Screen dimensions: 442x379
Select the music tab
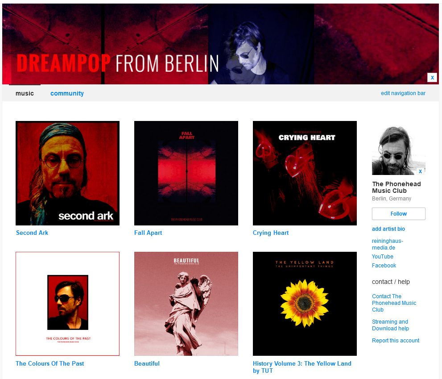(x=25, y=93)
